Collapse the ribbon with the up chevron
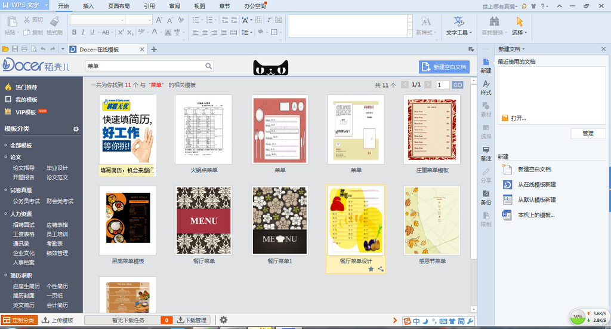This screenshot has width=611, height=329. [x=560, y=6]
